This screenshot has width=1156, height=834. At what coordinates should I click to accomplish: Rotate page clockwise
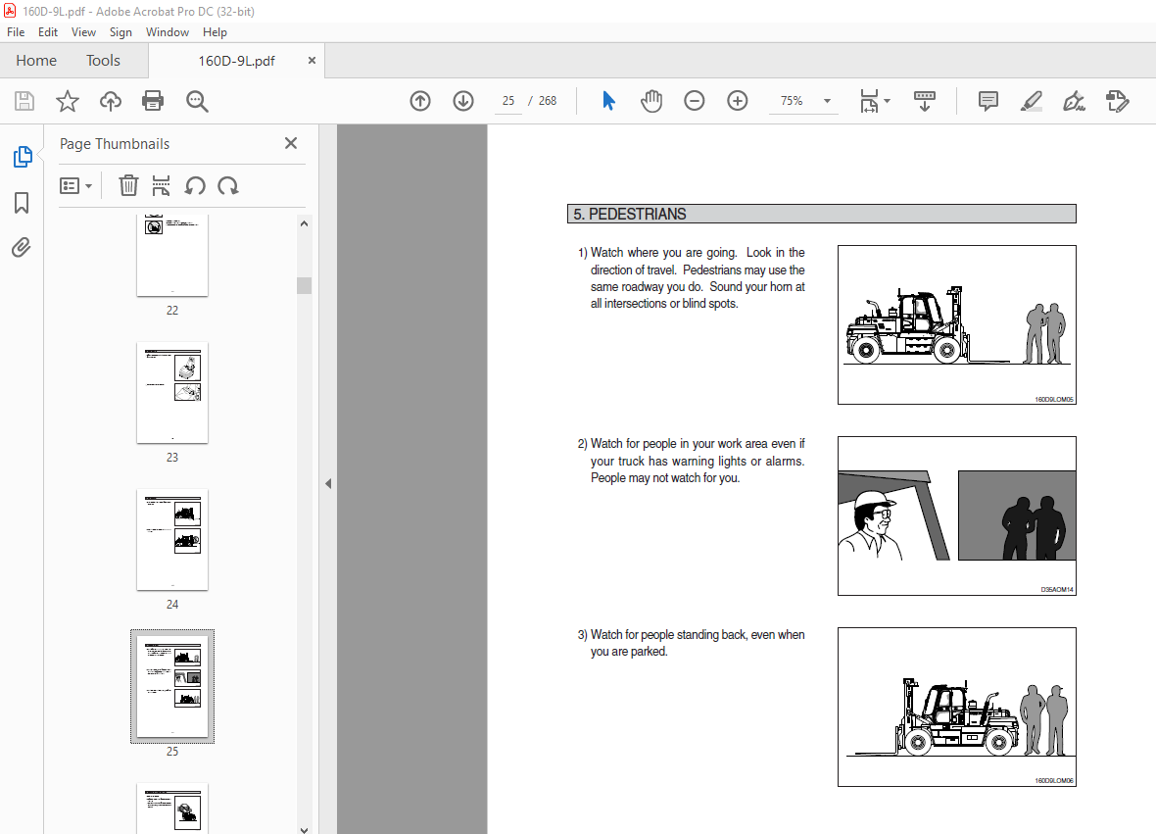click(228, 186)
